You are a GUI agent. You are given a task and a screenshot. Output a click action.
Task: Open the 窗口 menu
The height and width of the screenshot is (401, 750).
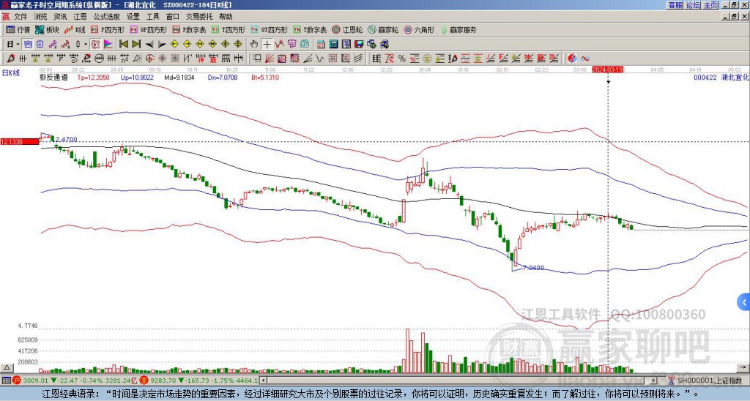tap(173, 17)
